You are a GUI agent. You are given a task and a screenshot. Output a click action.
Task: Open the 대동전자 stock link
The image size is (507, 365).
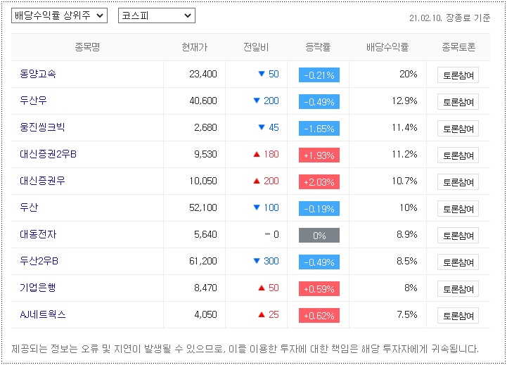point(38,234)
